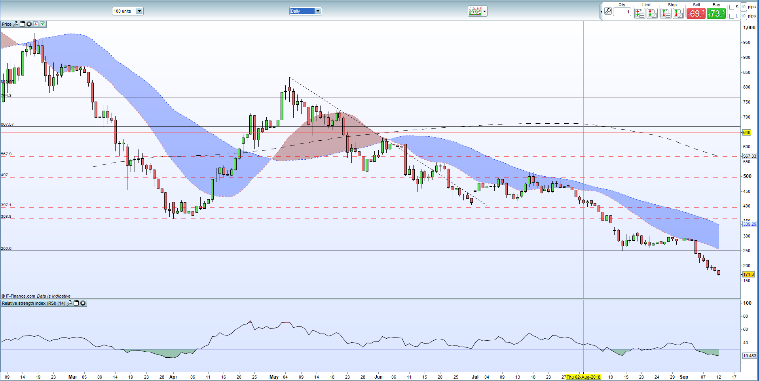
Task: Click the Thu 02-Aug-2018 date marker
Action: point(583,377)
